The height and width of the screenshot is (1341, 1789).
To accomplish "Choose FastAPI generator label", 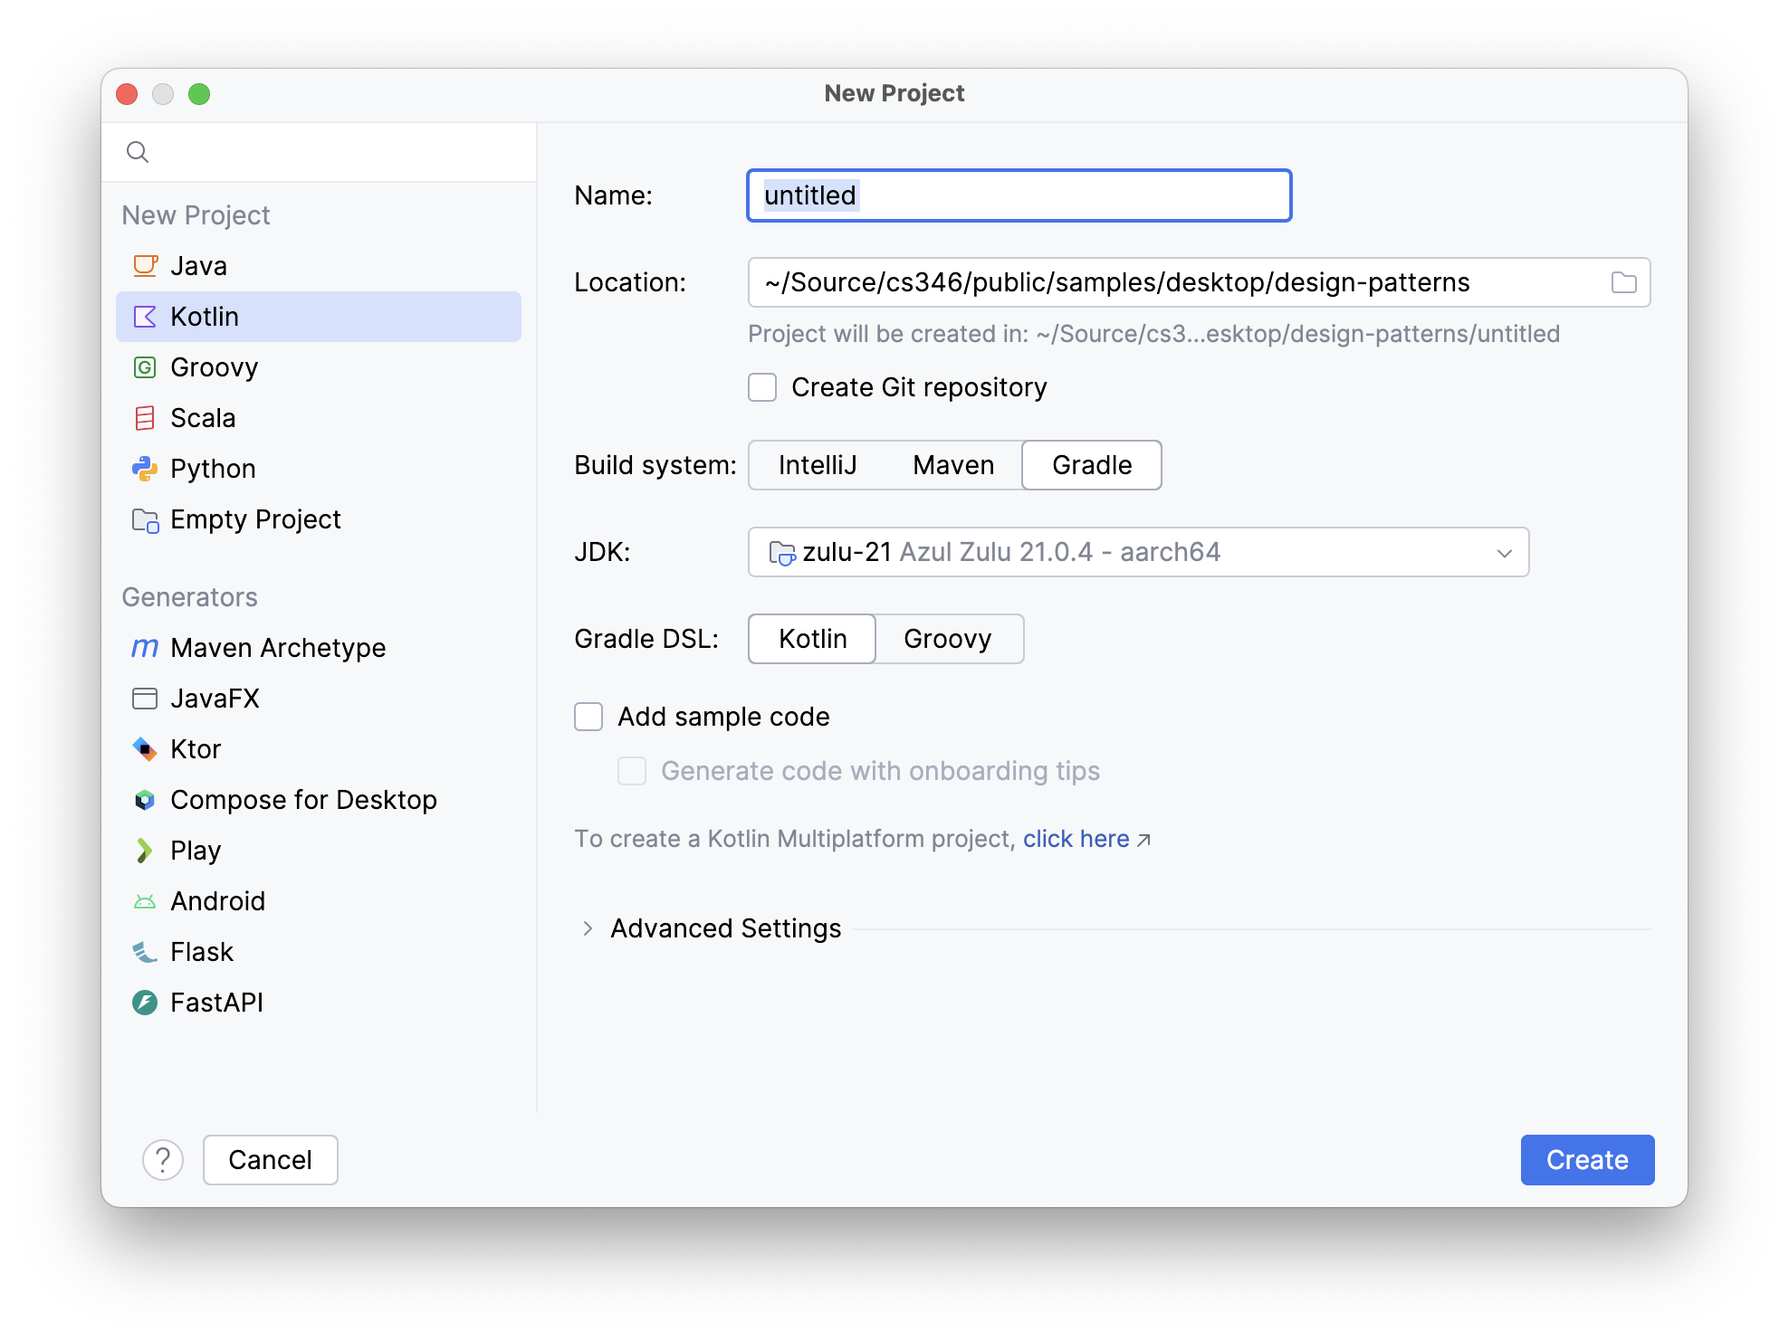I will point(216,1003).
